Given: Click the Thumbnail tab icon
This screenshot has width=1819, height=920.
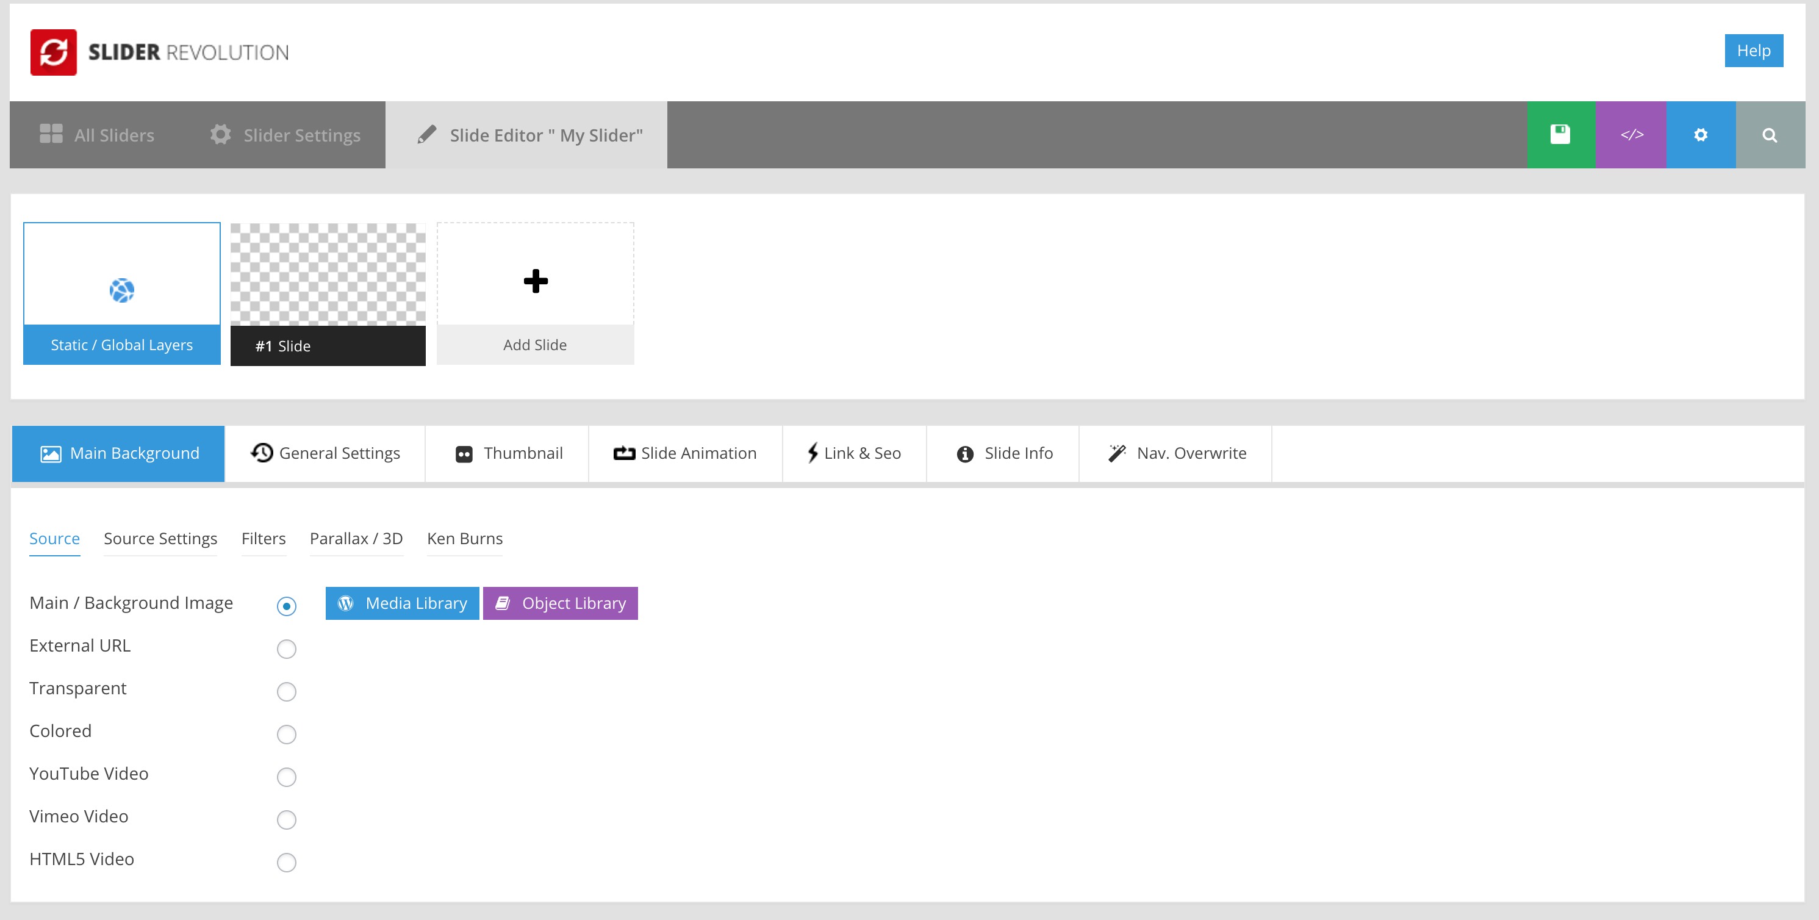Looking at the screenshot, I should tap(464, 454).
